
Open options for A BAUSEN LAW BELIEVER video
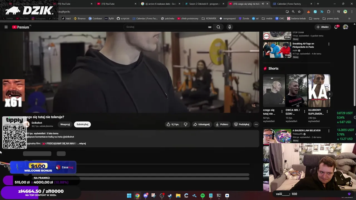(x=329, y=131)
